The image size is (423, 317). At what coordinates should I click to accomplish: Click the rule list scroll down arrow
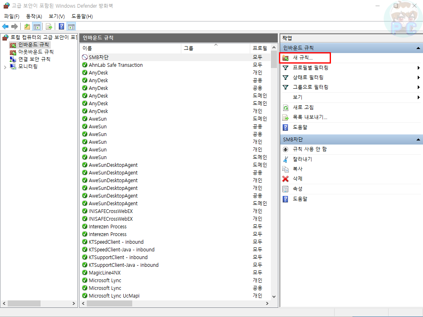[x=274, y=296]
